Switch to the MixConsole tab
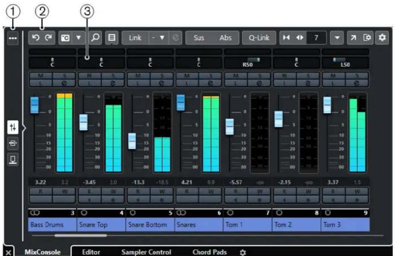Screen dimensions: 395x256 (42, 252)
